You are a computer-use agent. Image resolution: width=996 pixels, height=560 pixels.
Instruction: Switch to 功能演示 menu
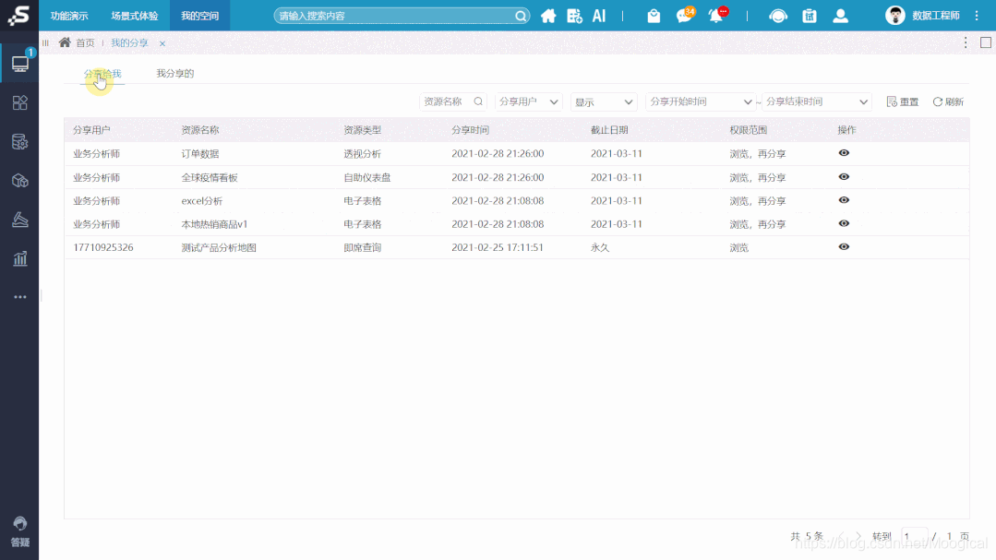pyautogui.click(x=69, y=16)
